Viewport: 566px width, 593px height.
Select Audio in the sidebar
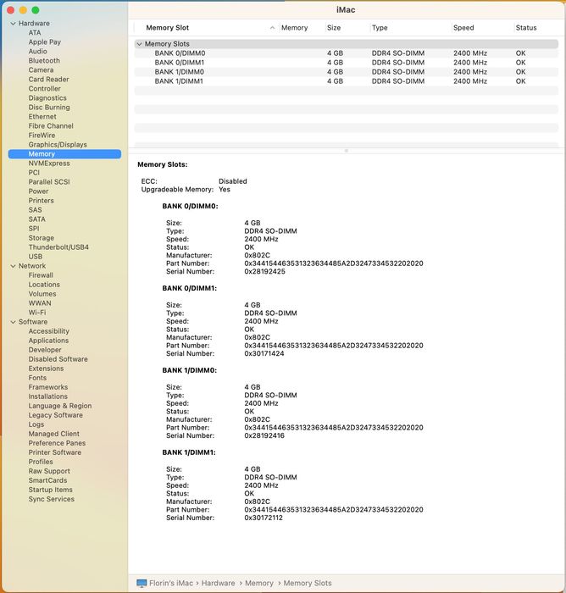(38, 52)
